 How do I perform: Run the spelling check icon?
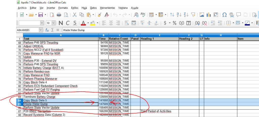(x=143, y=15)
